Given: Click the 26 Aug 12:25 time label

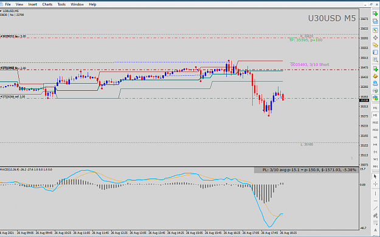Looking at the screenshot, I should [x=120, y=233].
